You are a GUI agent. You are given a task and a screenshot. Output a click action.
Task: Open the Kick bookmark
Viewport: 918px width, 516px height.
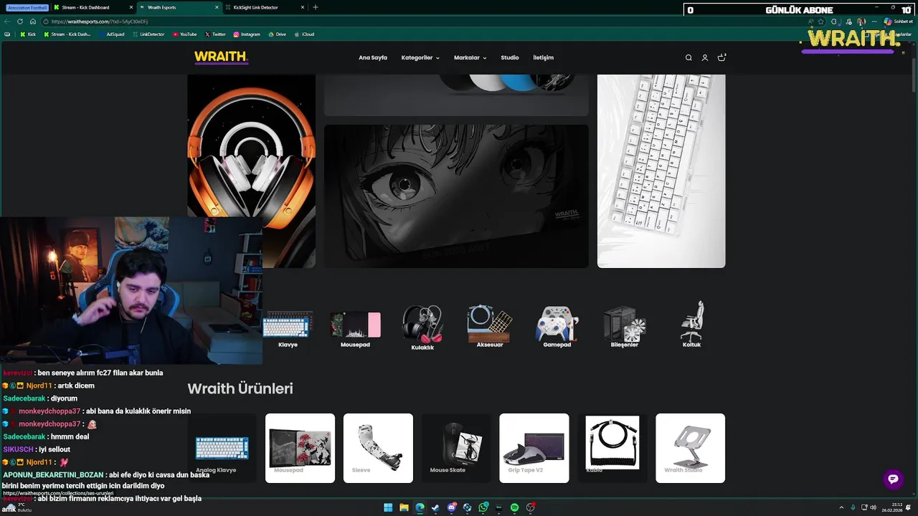pos(28,34)
